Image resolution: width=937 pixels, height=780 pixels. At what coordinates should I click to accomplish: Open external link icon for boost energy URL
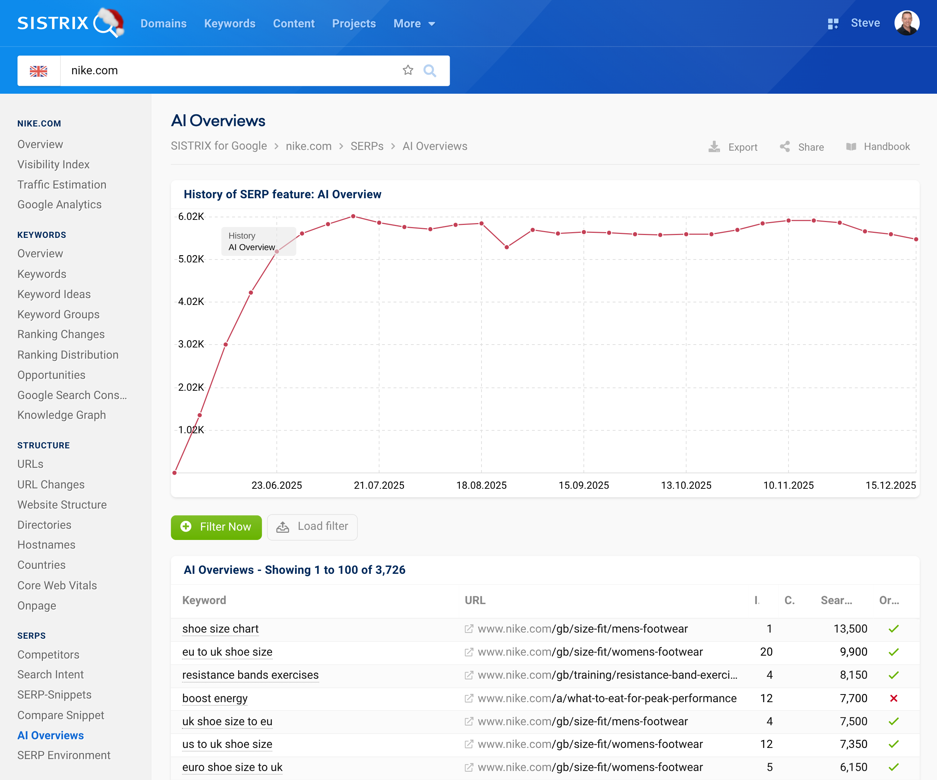468,698
